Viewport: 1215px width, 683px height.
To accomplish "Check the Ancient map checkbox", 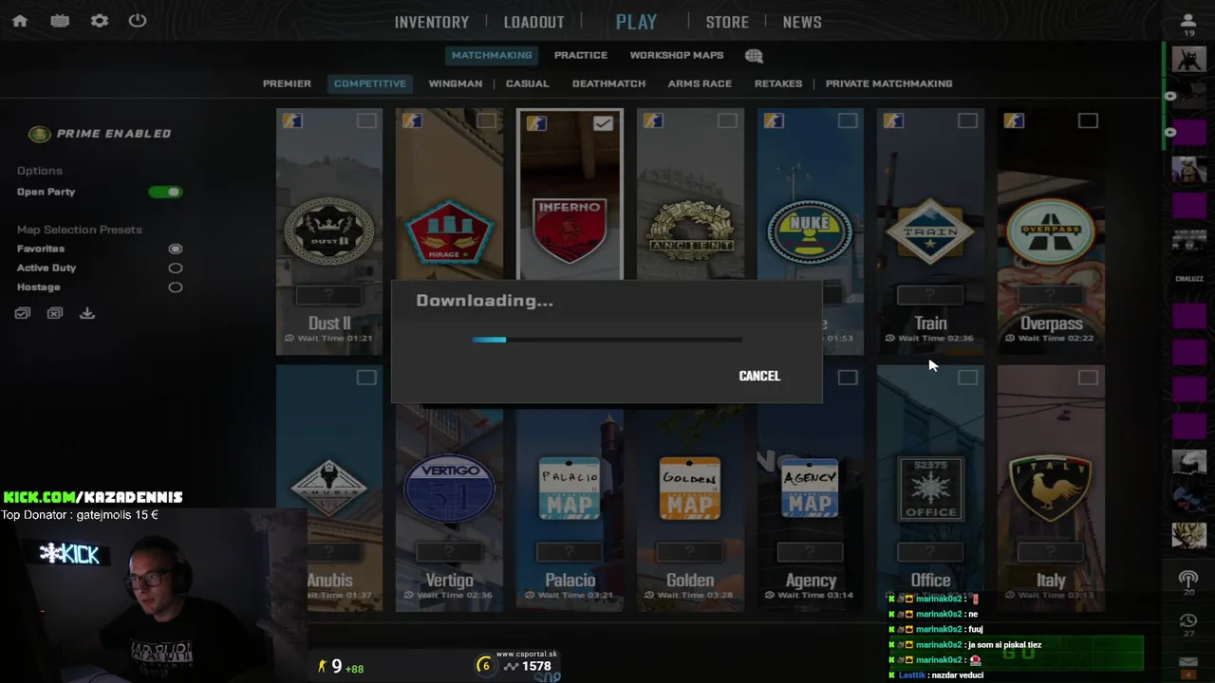I will [727, 120].
